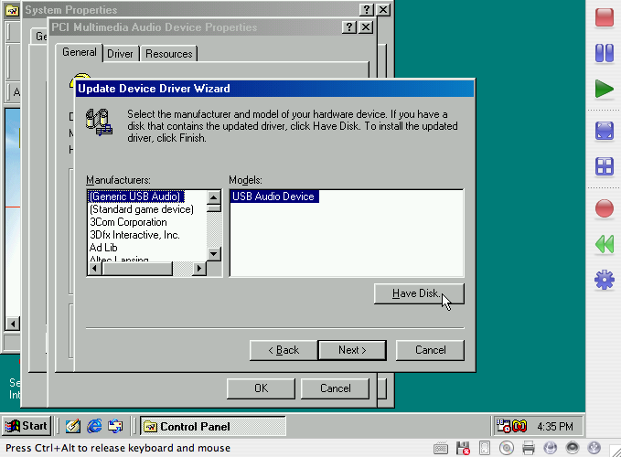This screenshot has height=457, width=621.
Task: Click manufacturers list scroll up arrow
Action: [214, 197]
